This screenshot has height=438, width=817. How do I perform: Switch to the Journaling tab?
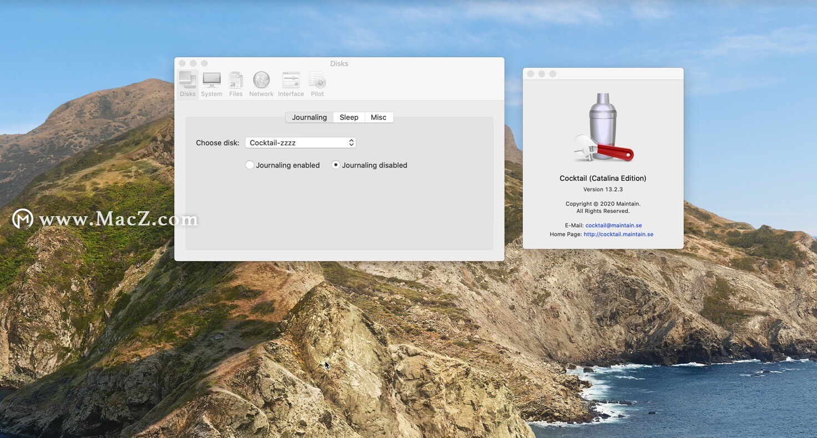click(x=309, y=117)
